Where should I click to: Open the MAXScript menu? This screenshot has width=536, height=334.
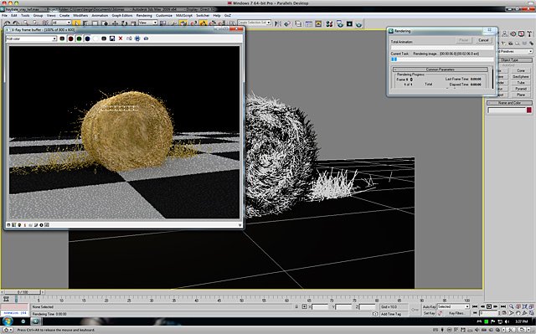184,15
